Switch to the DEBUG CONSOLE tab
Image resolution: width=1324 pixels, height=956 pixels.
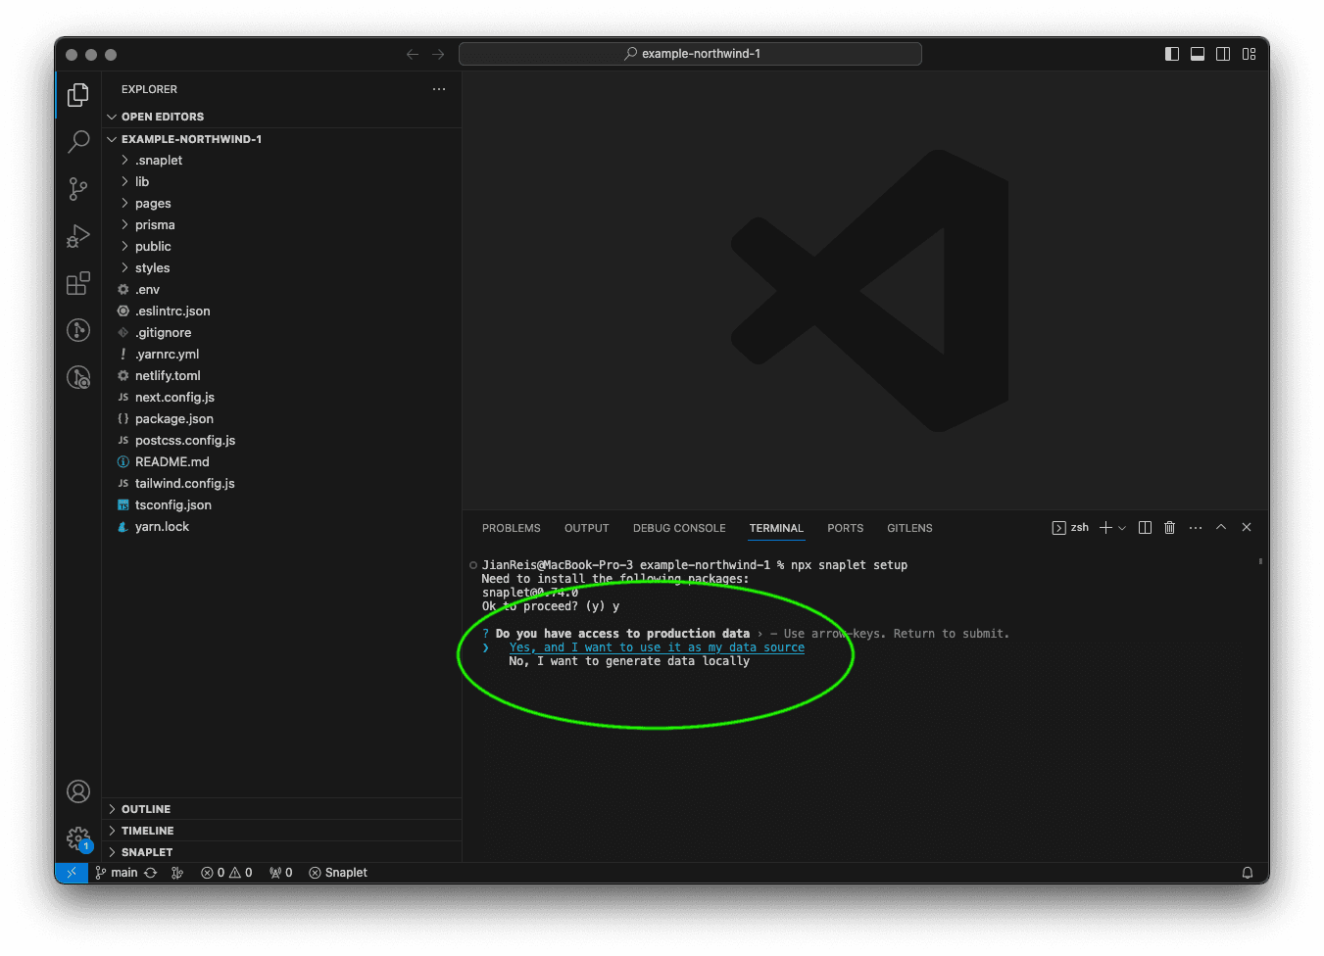[x=679, y=528]
